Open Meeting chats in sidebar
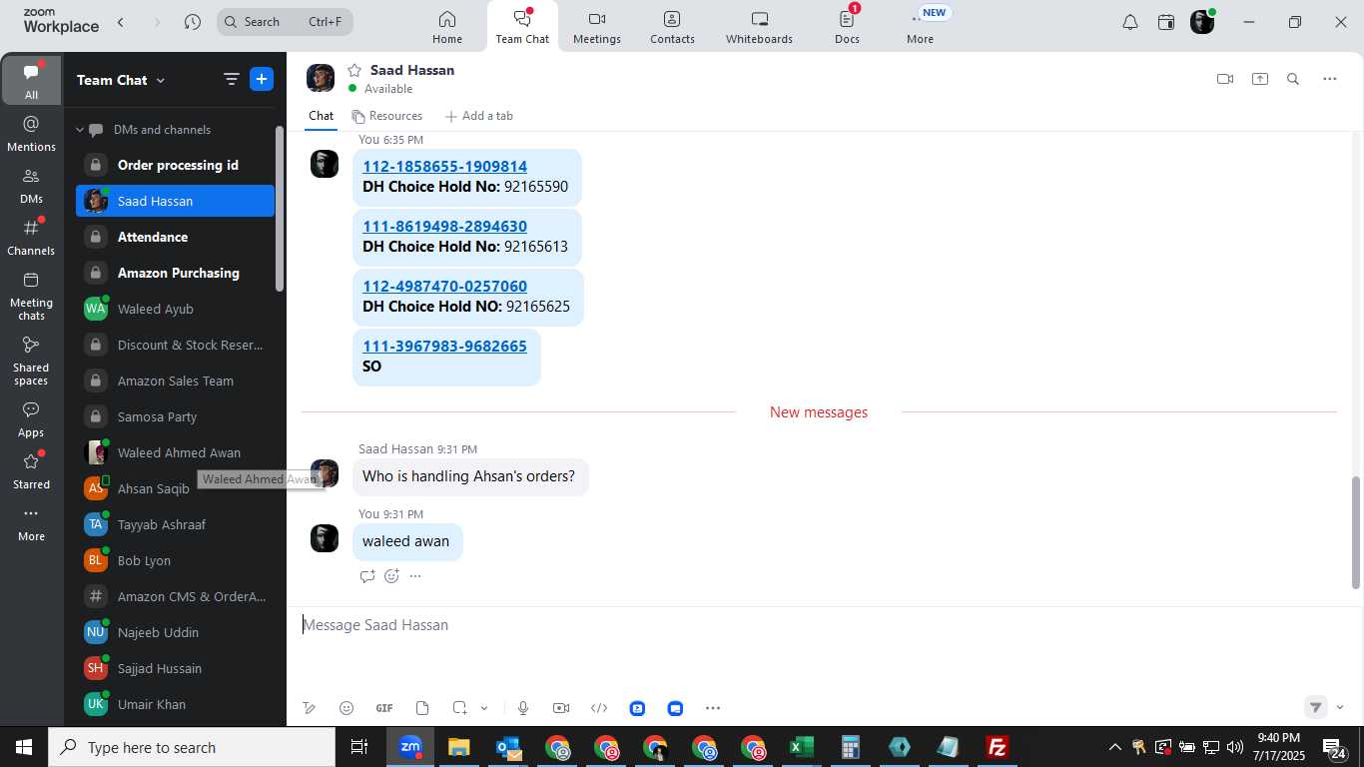The height and width of the screenshot is (767, 1364). pyautogui.click(x=31, y=296)
